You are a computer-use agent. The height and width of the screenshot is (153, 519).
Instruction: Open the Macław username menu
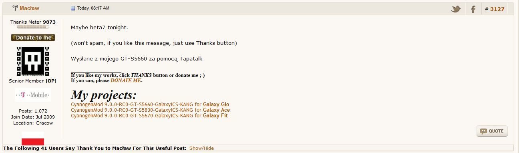pyautogui.click(x=29, y=8)
